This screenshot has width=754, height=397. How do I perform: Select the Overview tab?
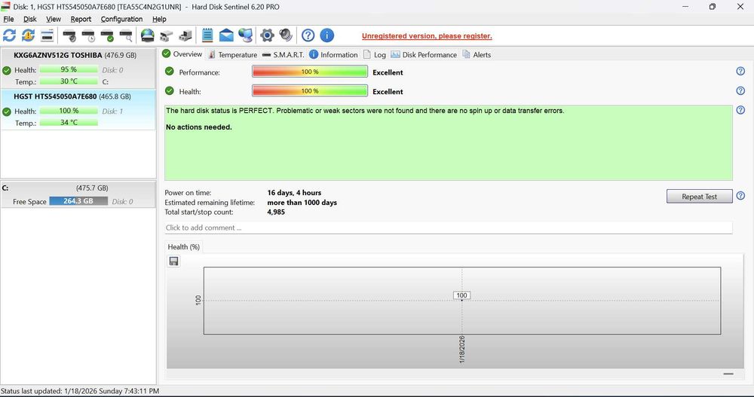pyautogui.click(x=182, y=53)
